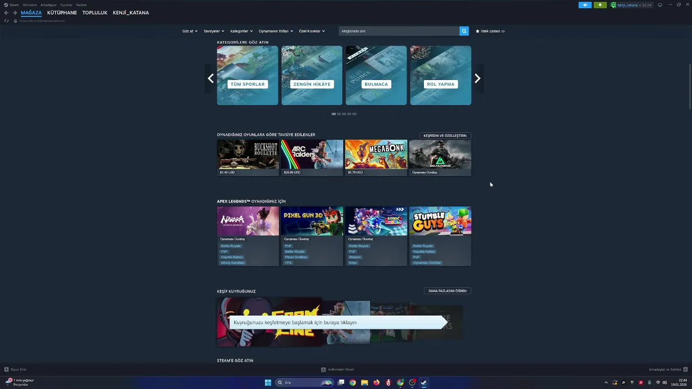Start the discovery queue via Kuyruğunuzu keşfetmeye banner

pyautogui.click(x=339, y=322)
